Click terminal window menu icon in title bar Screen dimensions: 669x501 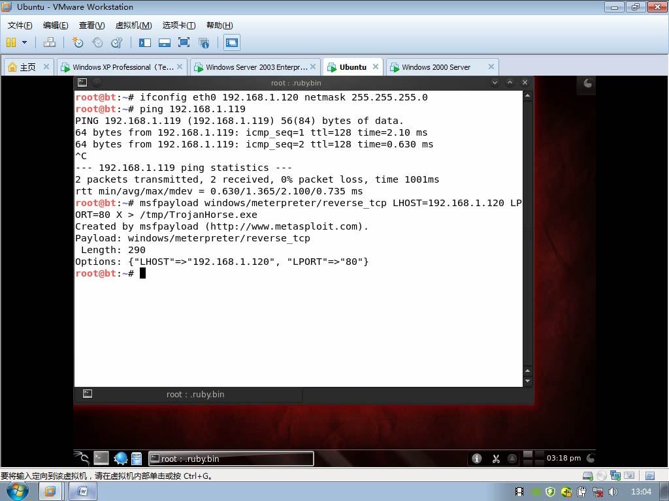click(82, 83)
